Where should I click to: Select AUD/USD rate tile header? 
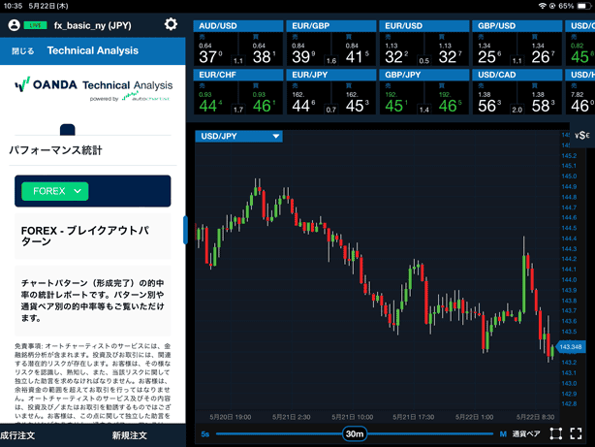tap(238, 26)
